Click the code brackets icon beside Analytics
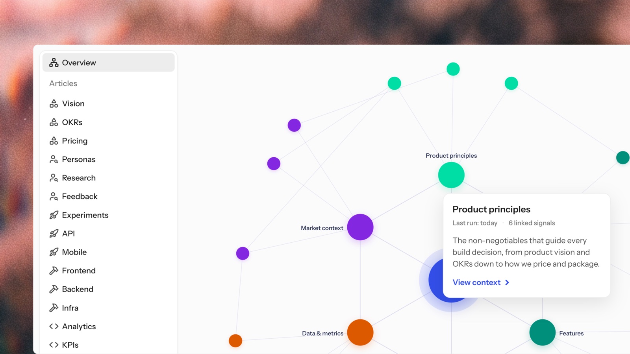 [x=54, y=326]
